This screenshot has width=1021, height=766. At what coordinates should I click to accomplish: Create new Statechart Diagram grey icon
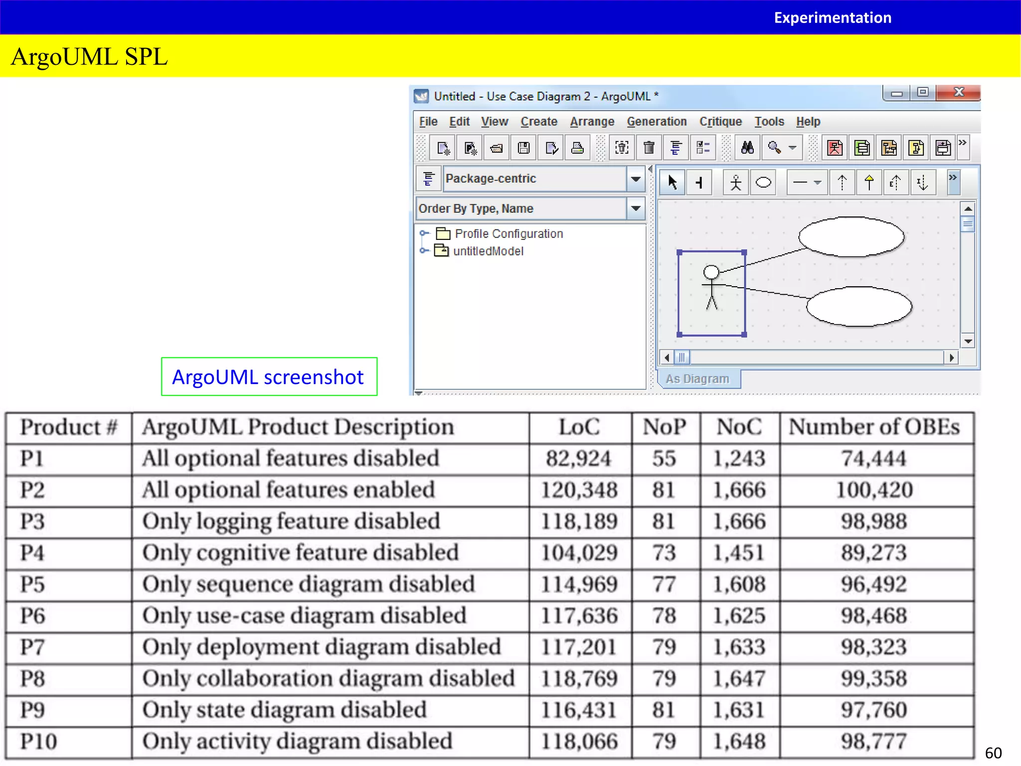[x=943, y=148]
